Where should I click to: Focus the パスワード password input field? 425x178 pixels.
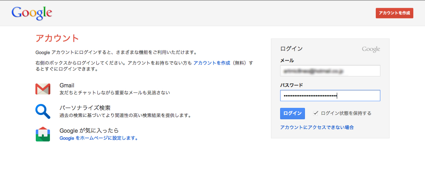tap(330, 96)
